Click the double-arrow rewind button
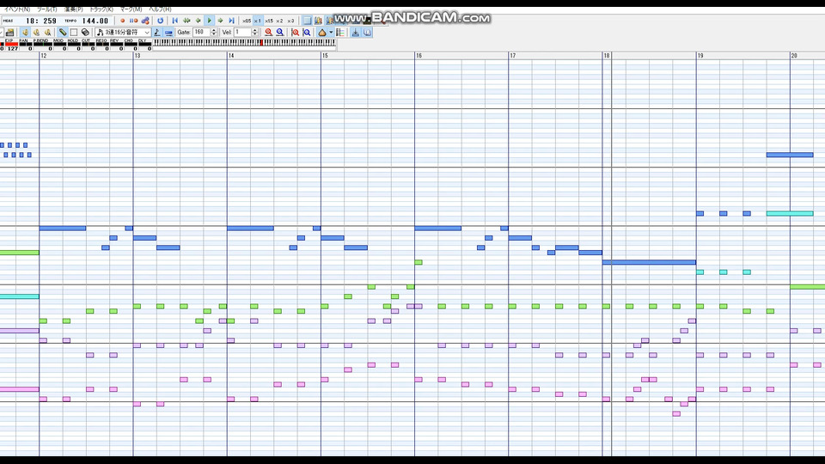This screenshot has height=464, width=825. 186,21
